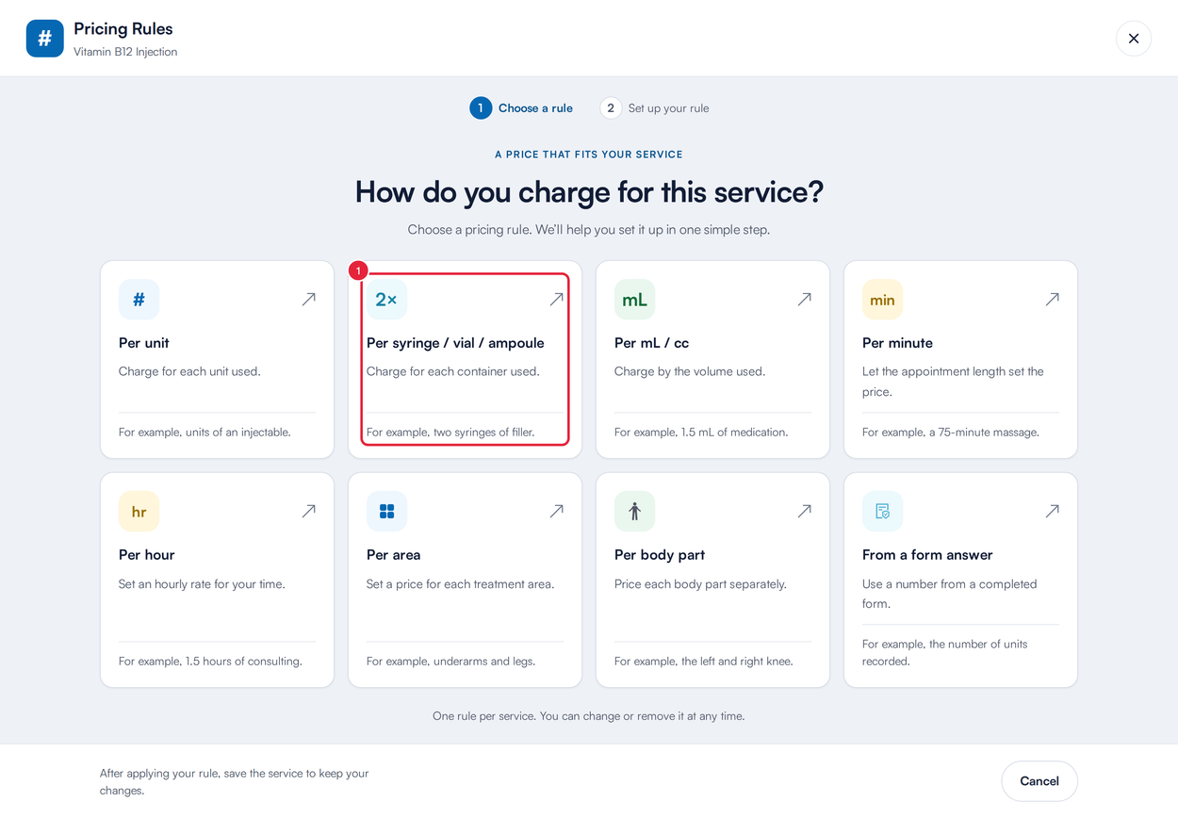The image size is (1178, 818).
Task: Click the Pricing Rules hash logo icon
Action: tap(44, 39)
